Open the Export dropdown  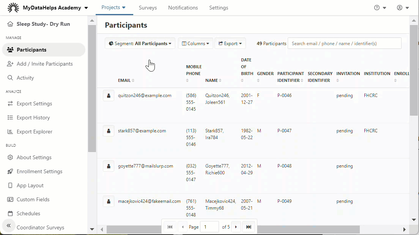(x=230, y=44)
